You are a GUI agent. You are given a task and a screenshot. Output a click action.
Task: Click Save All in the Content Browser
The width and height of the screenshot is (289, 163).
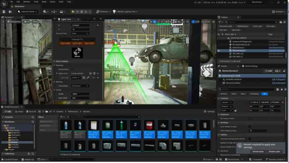(x=31, y=112)
